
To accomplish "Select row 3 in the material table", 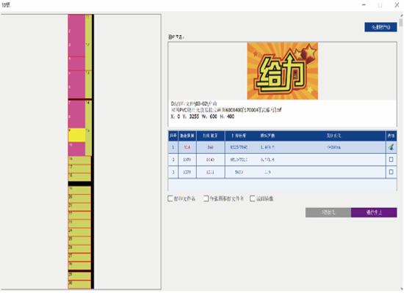I will tap(282, 172).
